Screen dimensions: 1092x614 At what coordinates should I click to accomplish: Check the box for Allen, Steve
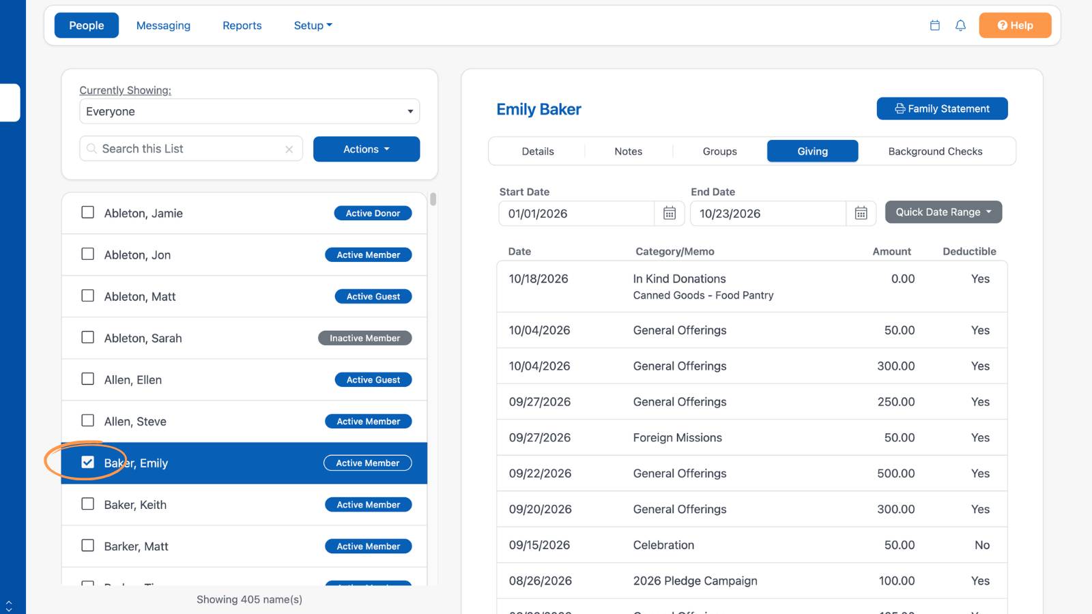88,420
